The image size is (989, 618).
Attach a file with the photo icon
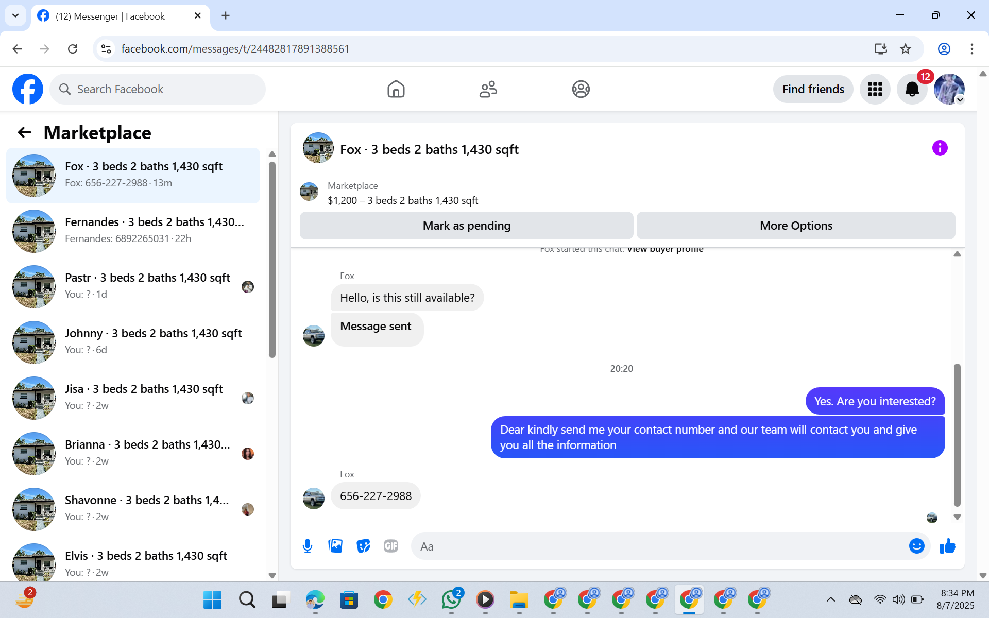[x=335, y=546]
